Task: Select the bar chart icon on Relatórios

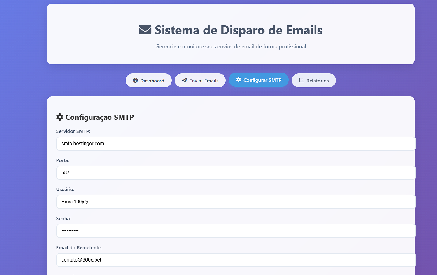Action: pos(301,80)
